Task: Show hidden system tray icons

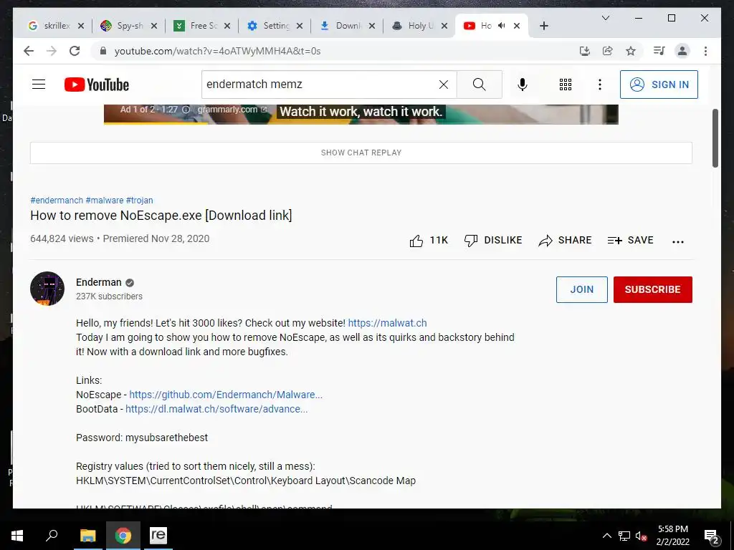Action: (x=606, y=536)
